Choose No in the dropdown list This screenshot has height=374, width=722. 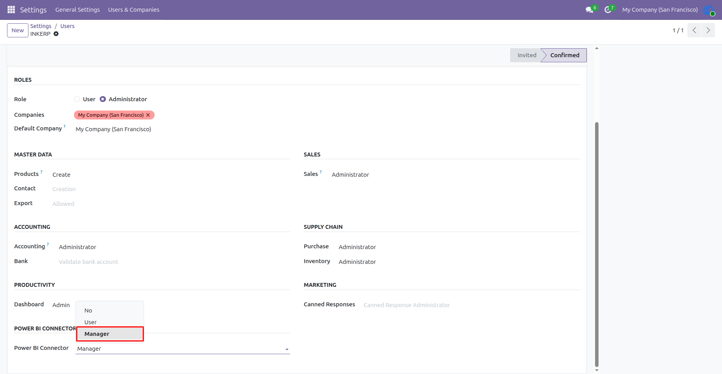tap(110, 311)
